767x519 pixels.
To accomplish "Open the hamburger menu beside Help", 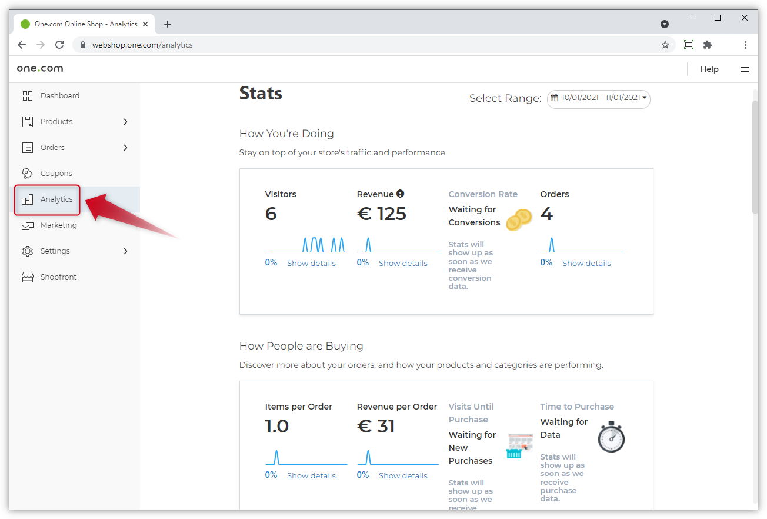I will 745,69.
